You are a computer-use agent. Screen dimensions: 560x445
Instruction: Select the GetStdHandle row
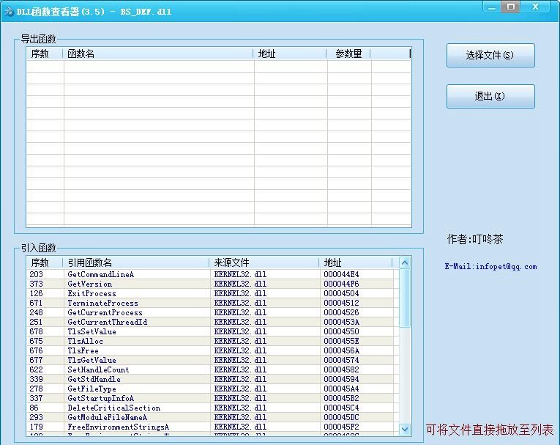pos(213,379)
